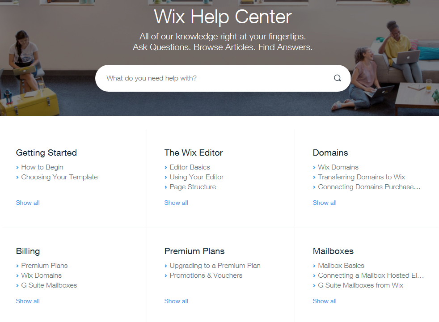The image size is (439, 322).
Task: Open Mailbox Basics topic
Action: (x=341, y=266)
